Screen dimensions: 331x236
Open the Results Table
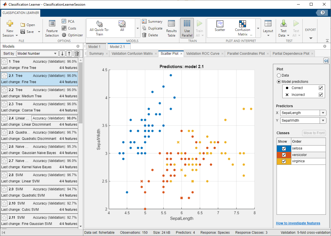coord(171,28)
